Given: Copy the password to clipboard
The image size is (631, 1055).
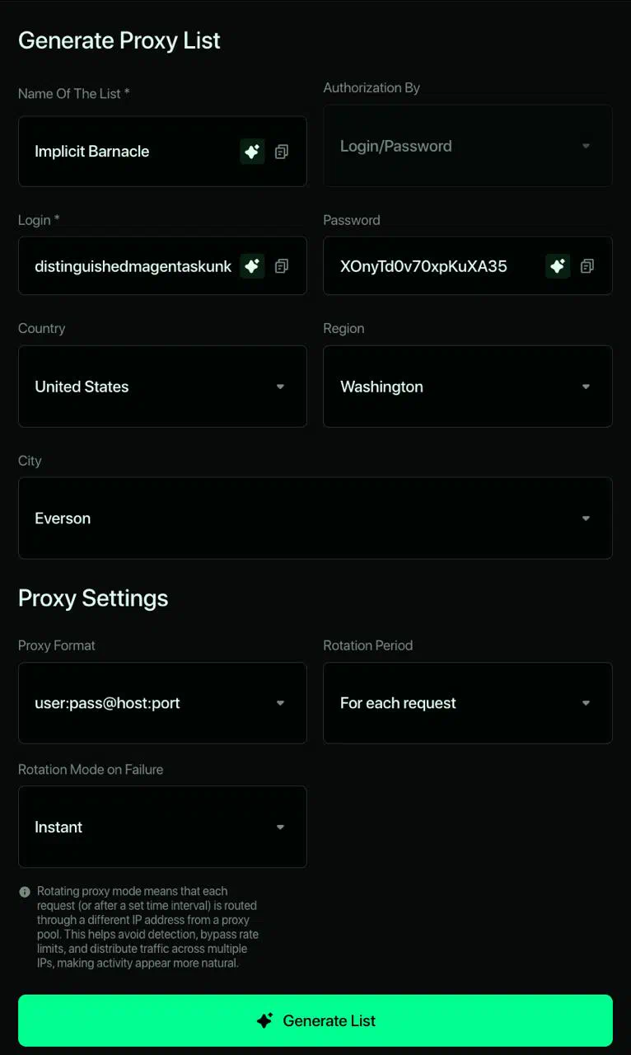Looking at the screenshot, I should [587, 265].
